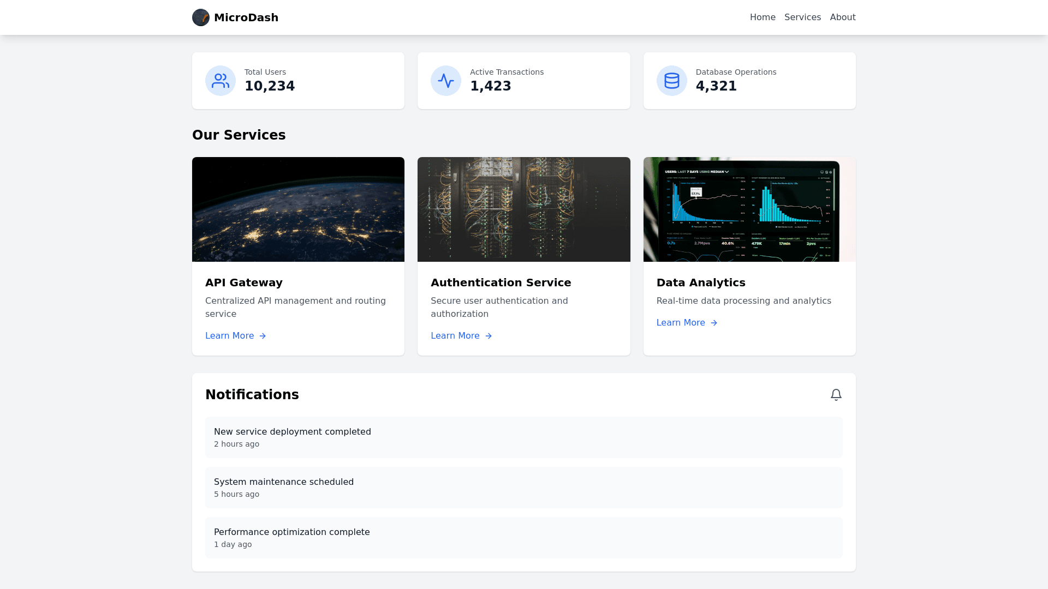Click the MicroDash logo icon

coord(201,17)
